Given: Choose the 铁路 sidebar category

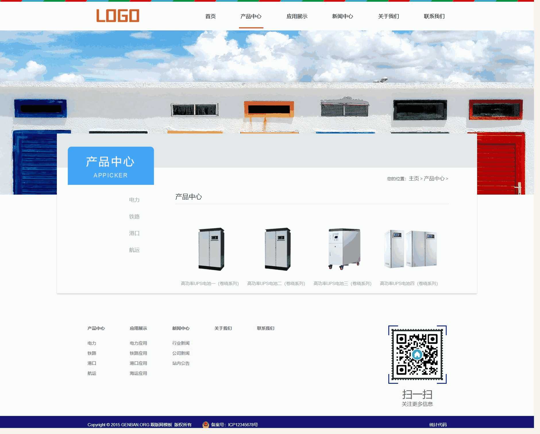Looking at the screenshot, I should (x=134, y=217).
